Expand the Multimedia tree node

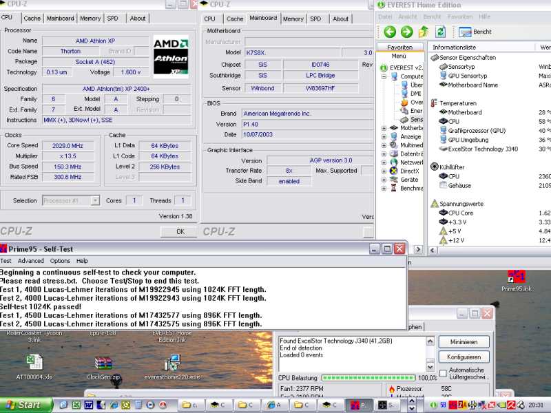tap(384, 145)
